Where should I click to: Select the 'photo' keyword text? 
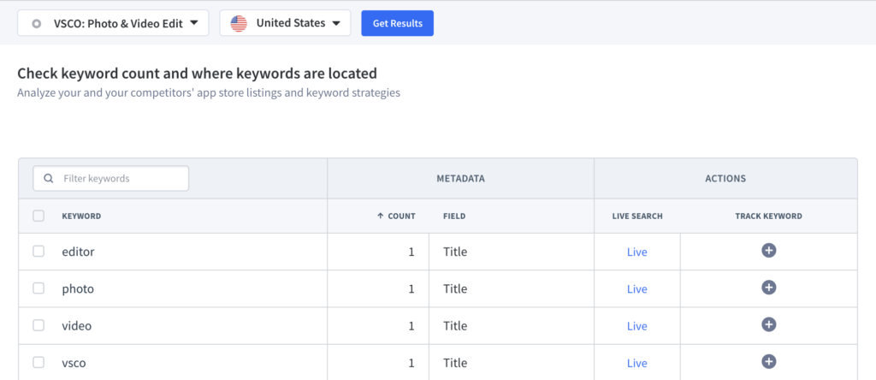coord(78,289)
